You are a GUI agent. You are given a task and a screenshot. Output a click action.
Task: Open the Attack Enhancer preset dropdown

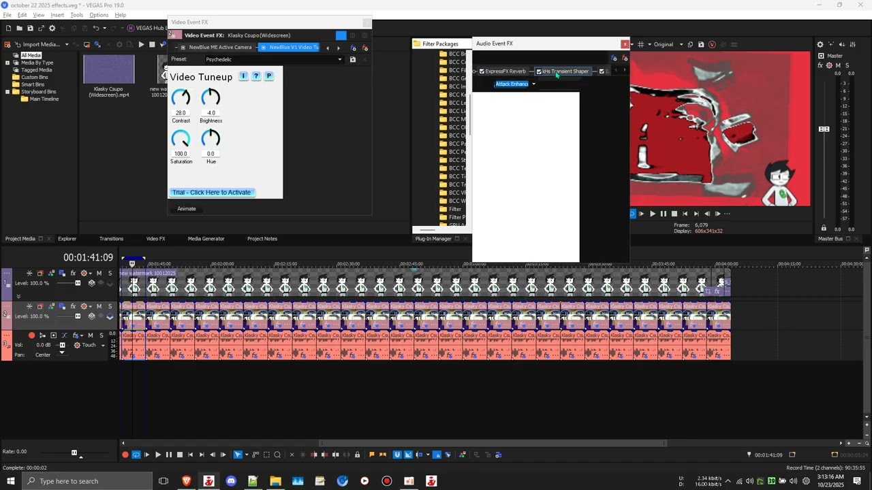click(533, 84)
